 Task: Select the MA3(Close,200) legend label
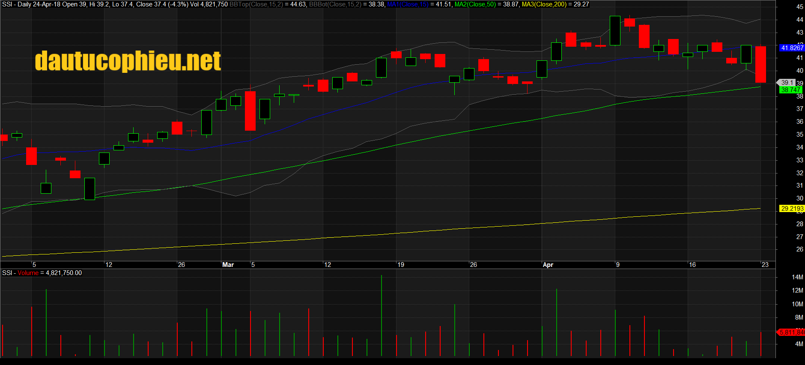coord(544,4)
